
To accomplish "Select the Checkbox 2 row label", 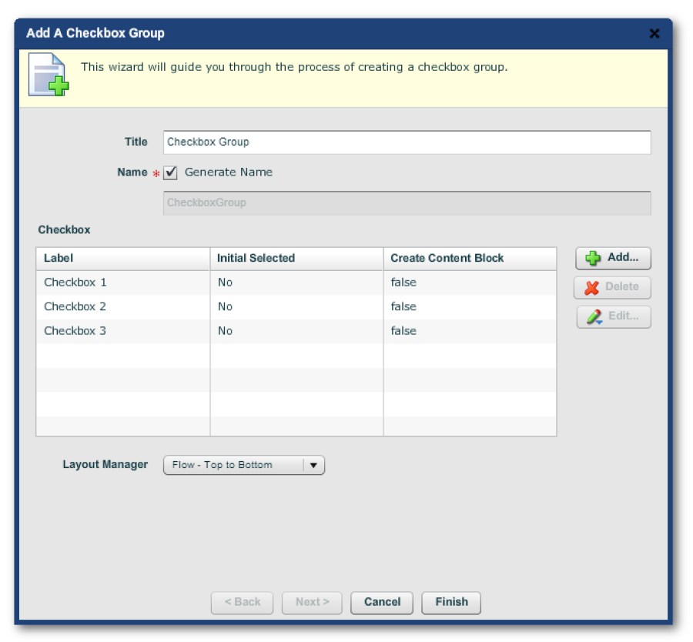I will (x=75, y=306).
